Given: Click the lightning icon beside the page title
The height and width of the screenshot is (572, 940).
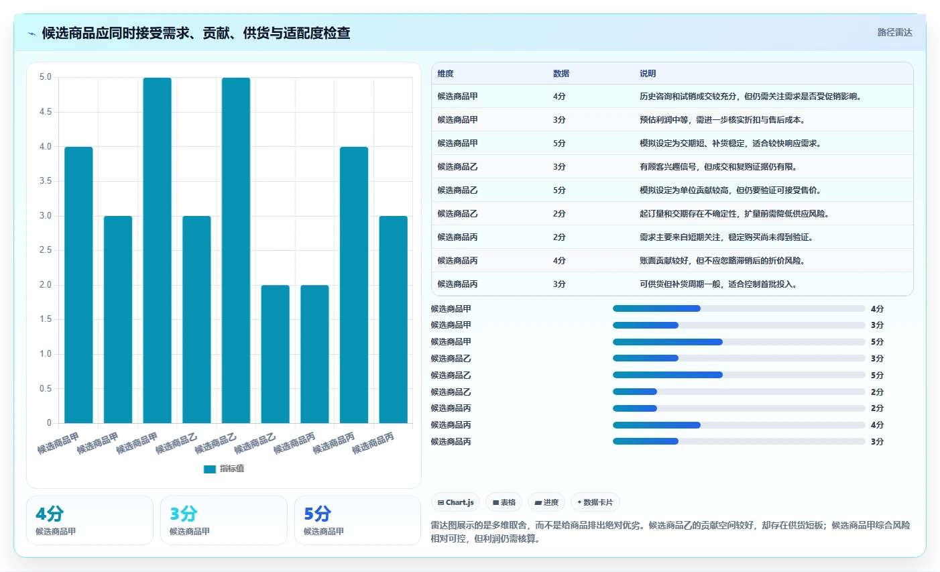Looking at the screenshot, I should 32,34.
